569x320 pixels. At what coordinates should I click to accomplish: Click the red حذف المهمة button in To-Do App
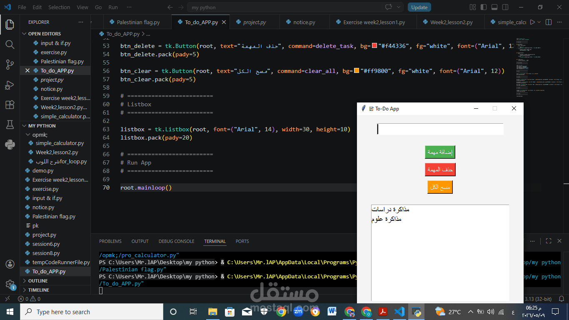tap(440, 170)
